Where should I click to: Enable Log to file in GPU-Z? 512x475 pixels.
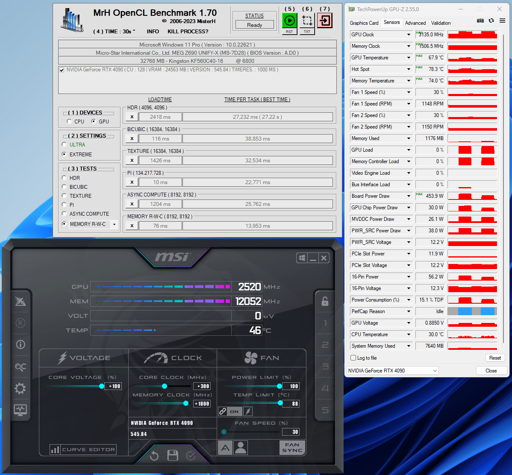353,358
